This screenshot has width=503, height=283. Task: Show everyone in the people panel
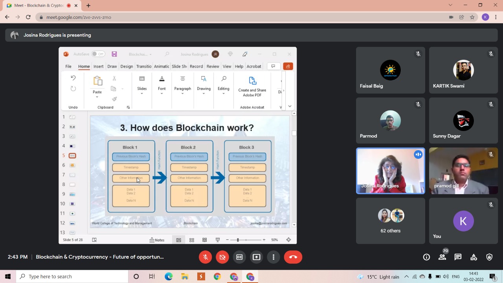[x=442, y=257]
